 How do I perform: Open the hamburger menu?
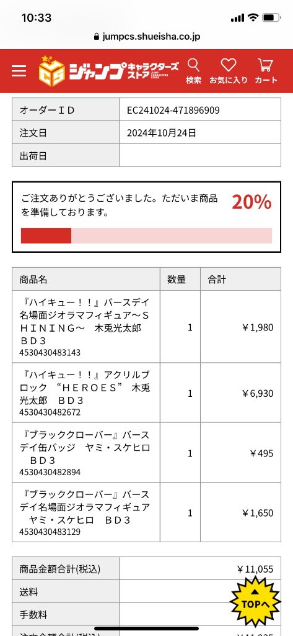point(19,71)
